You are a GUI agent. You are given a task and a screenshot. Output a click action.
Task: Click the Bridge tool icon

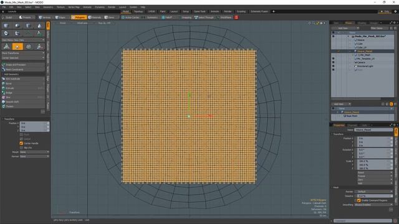(4, 93)
